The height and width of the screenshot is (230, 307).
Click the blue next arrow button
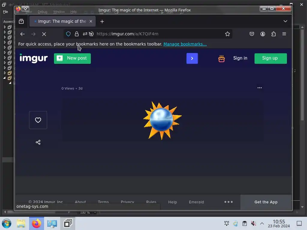[192, 58]
